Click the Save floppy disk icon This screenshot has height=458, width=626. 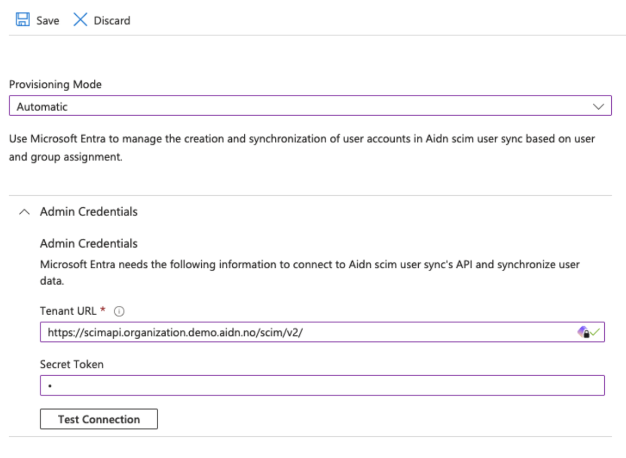(x=22, y=20)
